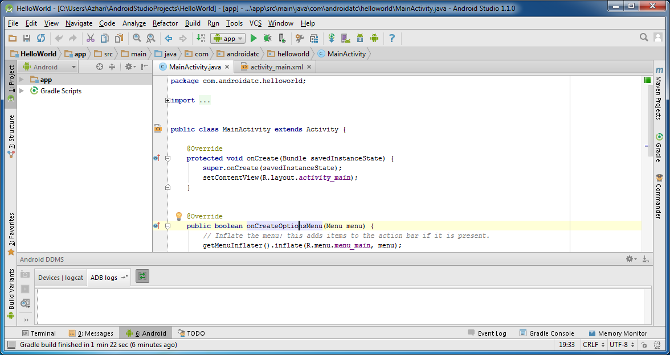Run the app with the green Run icon
Screen dimensions: 670x355
(x=254, y=38)
